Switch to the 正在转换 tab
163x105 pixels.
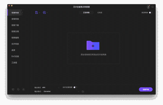tap(86, 12)
